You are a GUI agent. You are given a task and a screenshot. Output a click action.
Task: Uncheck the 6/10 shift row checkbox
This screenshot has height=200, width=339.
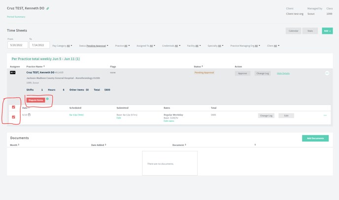click(x=14, y=117)
